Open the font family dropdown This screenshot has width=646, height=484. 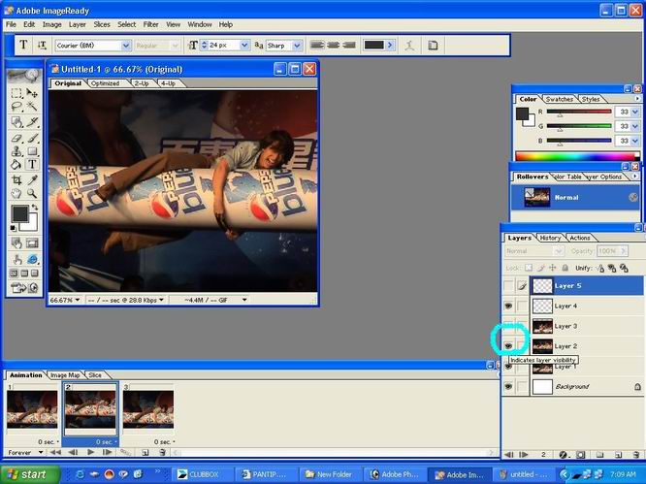pyautogui.click(x=126, y=46)
